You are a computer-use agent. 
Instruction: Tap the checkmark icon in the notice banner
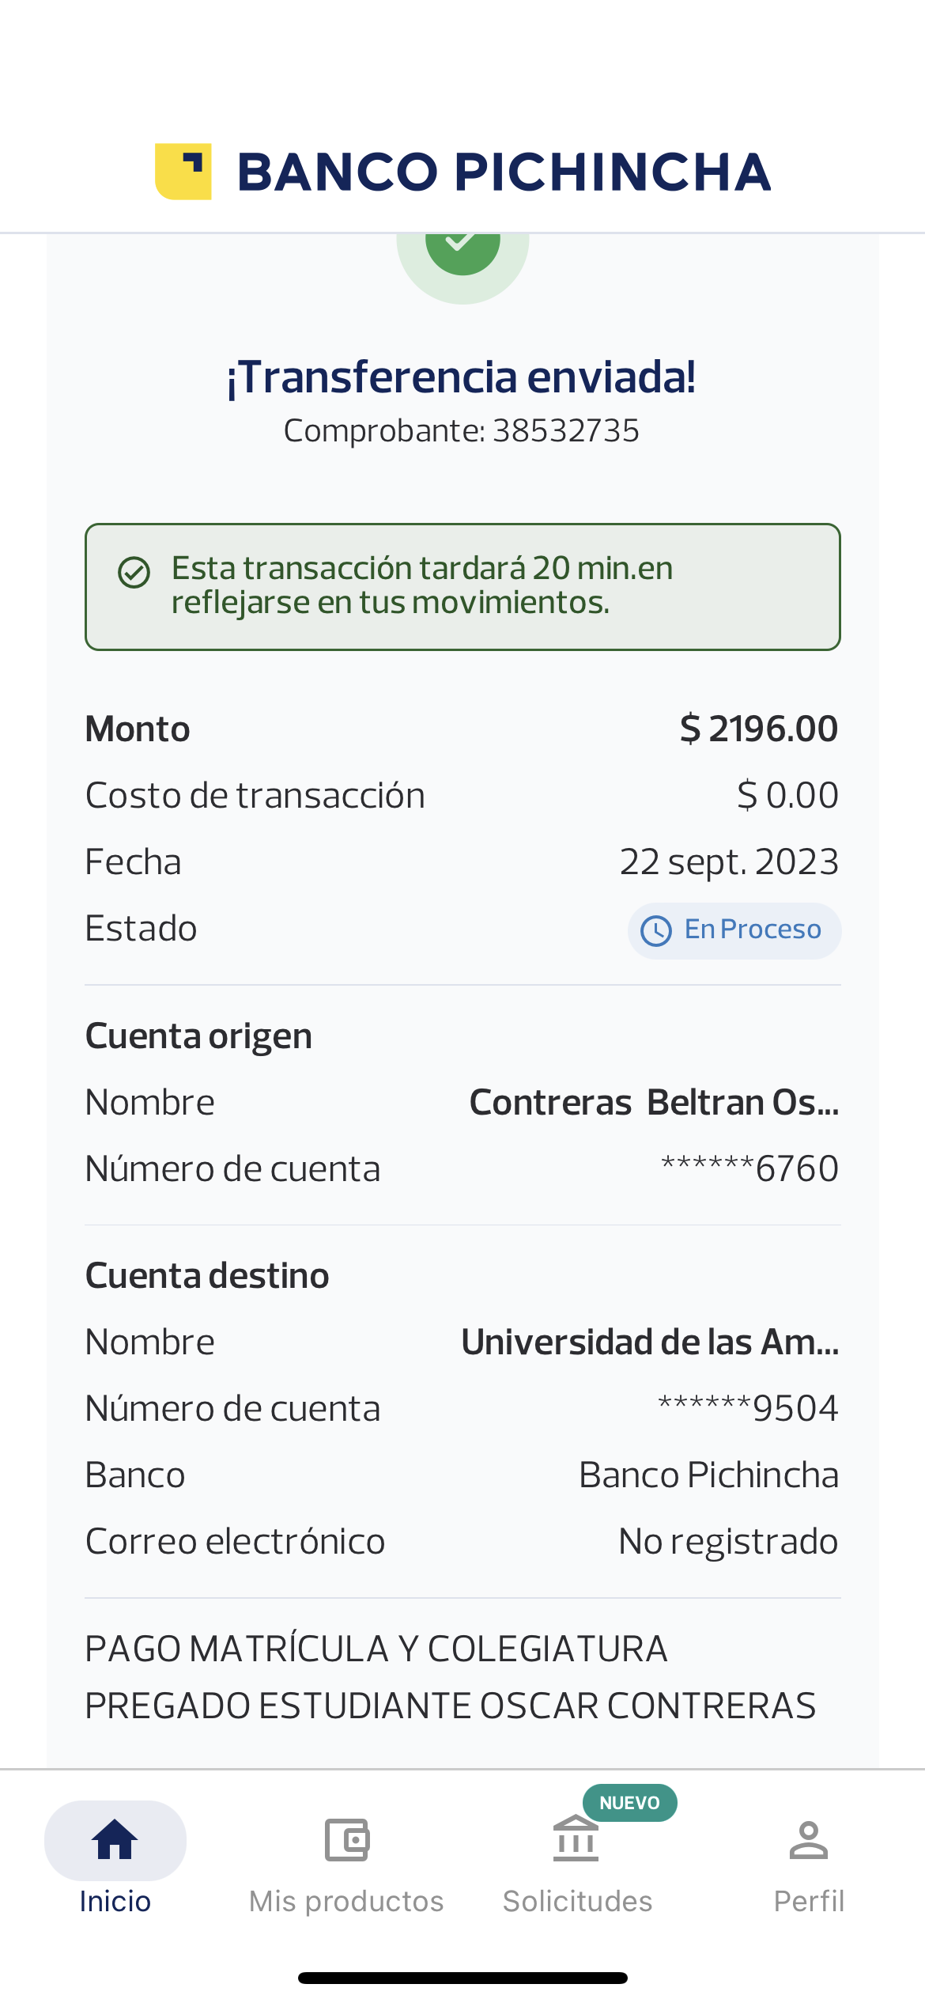point(134,572)
